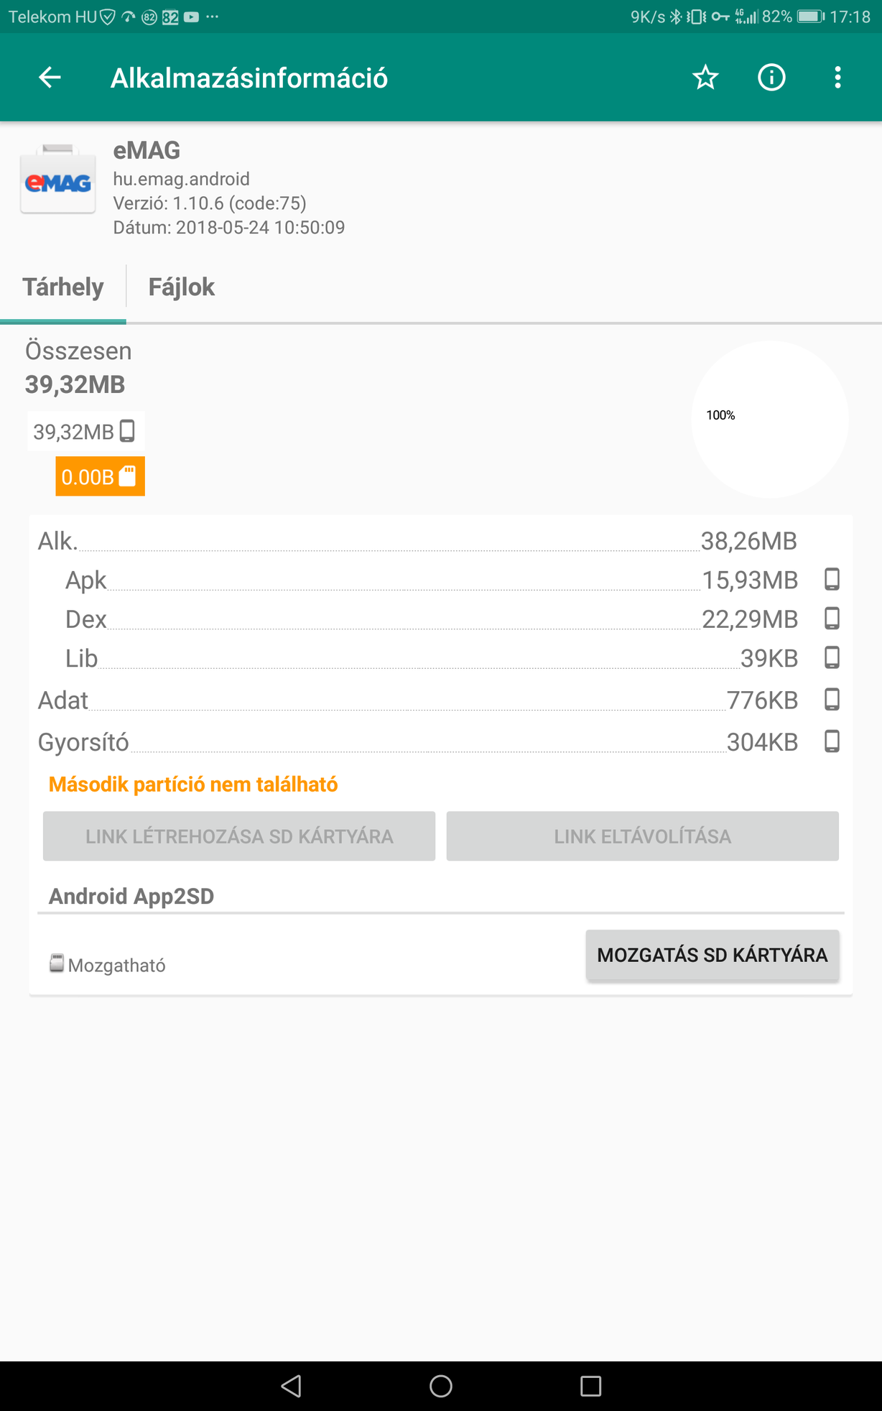The width and height of the screenshot is (882, 1411).
Task: Open the info circle icon
Action: tap(771, 77)
